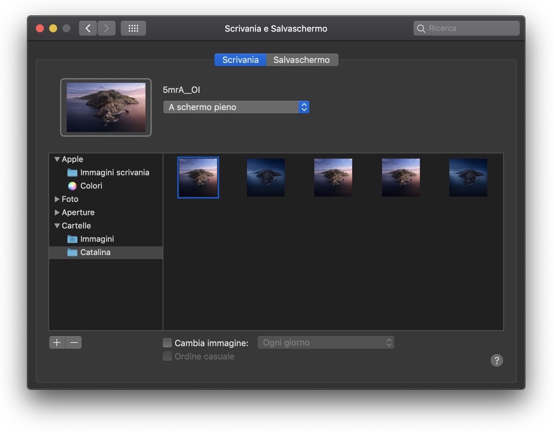Select the first (highlighted) Catalina wallpaper thumbnail
The width and height of the screenshot is (554, 432).
[x=198, y=178]
